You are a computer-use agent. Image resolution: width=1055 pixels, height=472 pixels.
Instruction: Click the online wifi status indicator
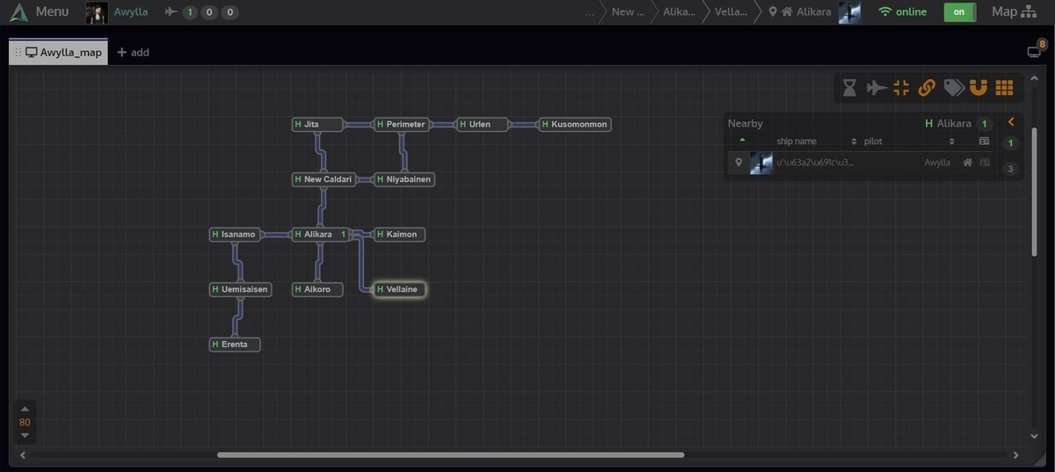click(x=902, y=12)
